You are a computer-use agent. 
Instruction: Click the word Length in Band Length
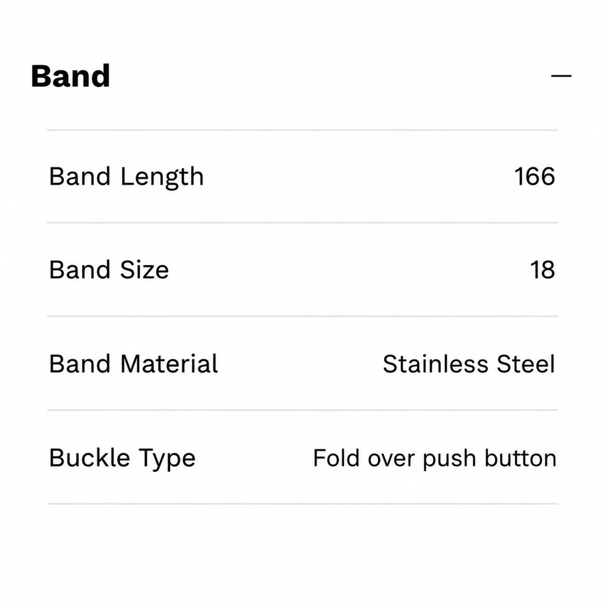[162, 178]
